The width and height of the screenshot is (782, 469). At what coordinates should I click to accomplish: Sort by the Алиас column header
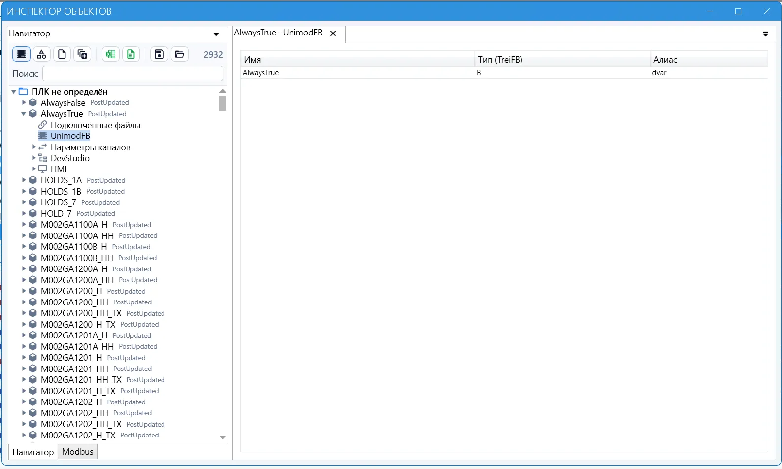[709, 60]
